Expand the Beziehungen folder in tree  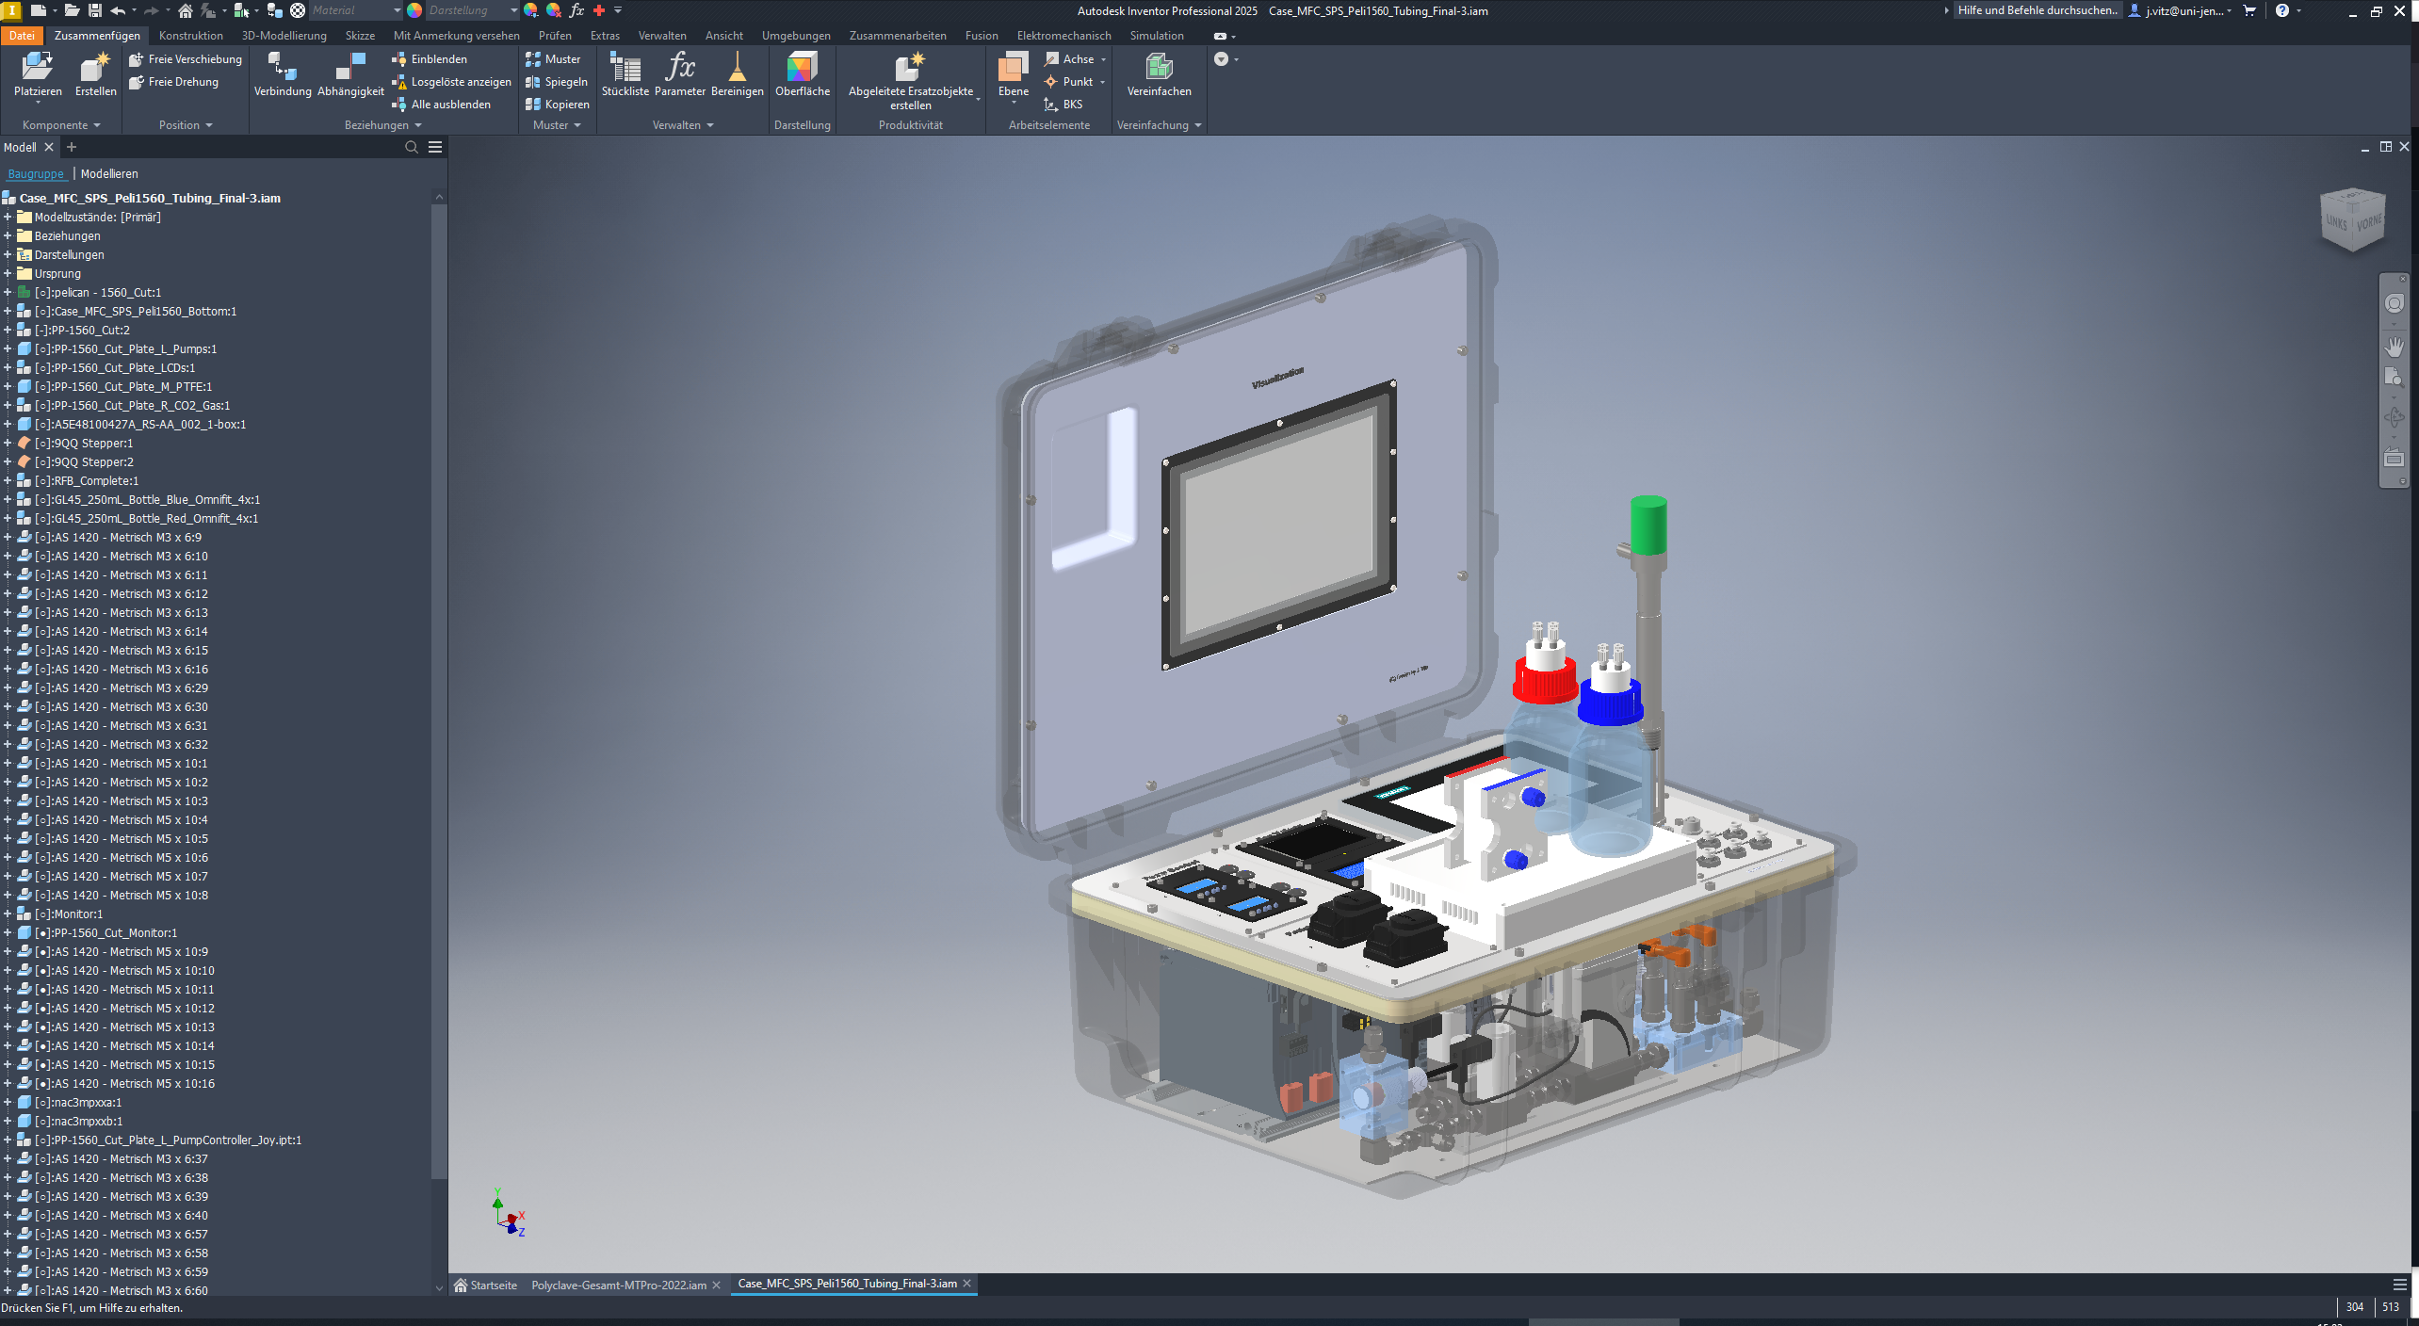[8, 236]
